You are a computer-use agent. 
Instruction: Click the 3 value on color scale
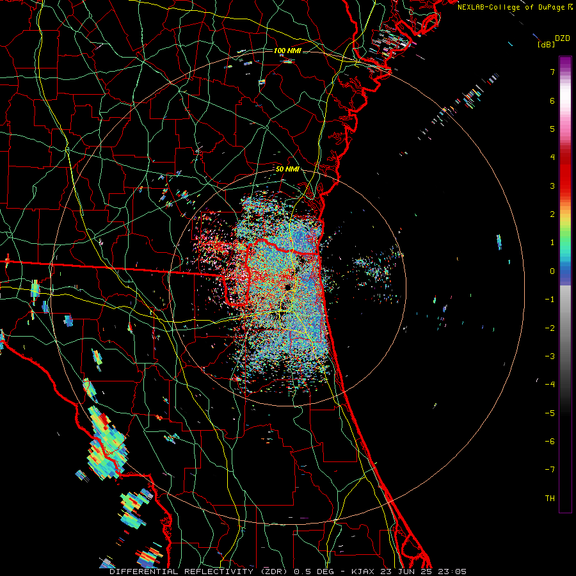tap(552, 186)
